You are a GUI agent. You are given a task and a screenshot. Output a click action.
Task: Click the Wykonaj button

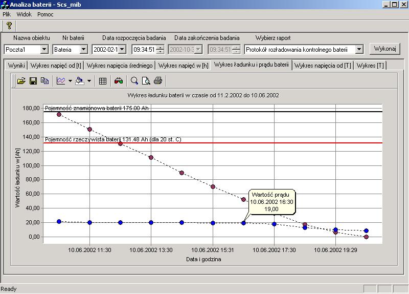[385, 49]
